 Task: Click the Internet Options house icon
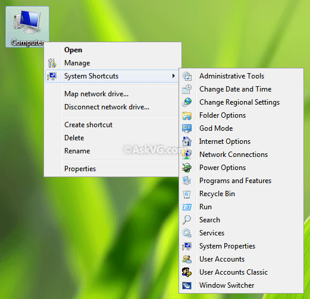point(187,141)
